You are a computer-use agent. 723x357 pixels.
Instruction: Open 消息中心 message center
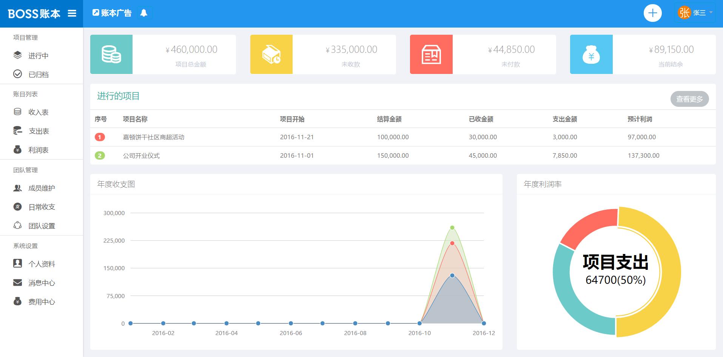pyautogui.click(x=42, y=283)
